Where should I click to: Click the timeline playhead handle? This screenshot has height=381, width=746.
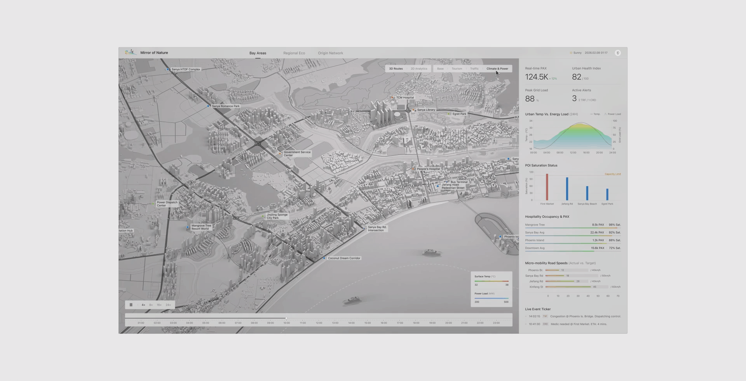coord(286,318)
